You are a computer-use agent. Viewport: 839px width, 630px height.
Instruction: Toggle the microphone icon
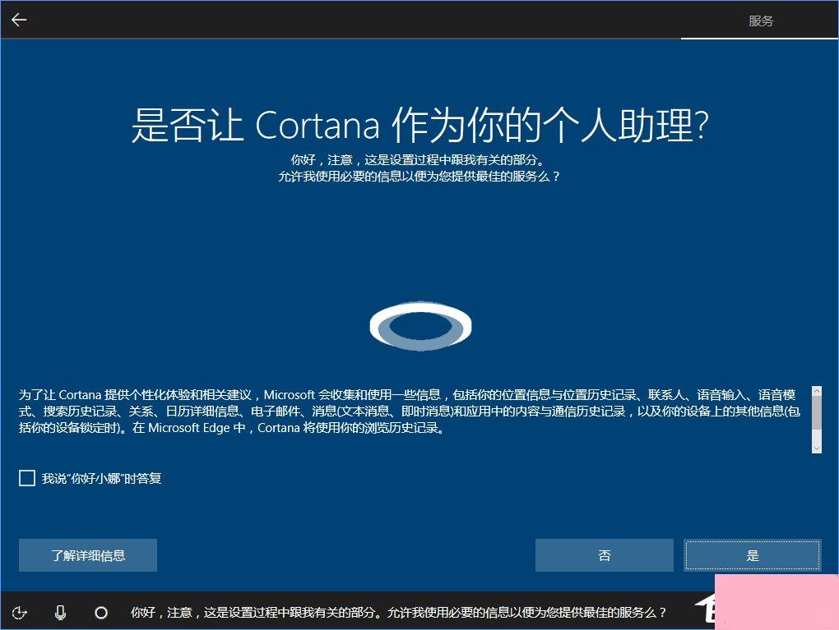[61, 613]
